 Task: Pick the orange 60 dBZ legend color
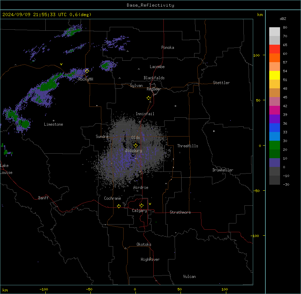(274, 58)
